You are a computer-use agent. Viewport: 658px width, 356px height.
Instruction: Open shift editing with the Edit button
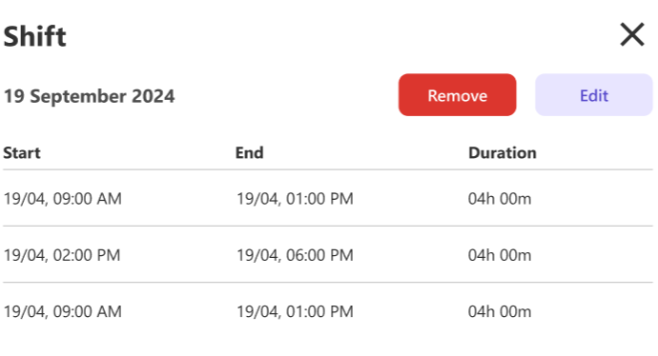594,95
